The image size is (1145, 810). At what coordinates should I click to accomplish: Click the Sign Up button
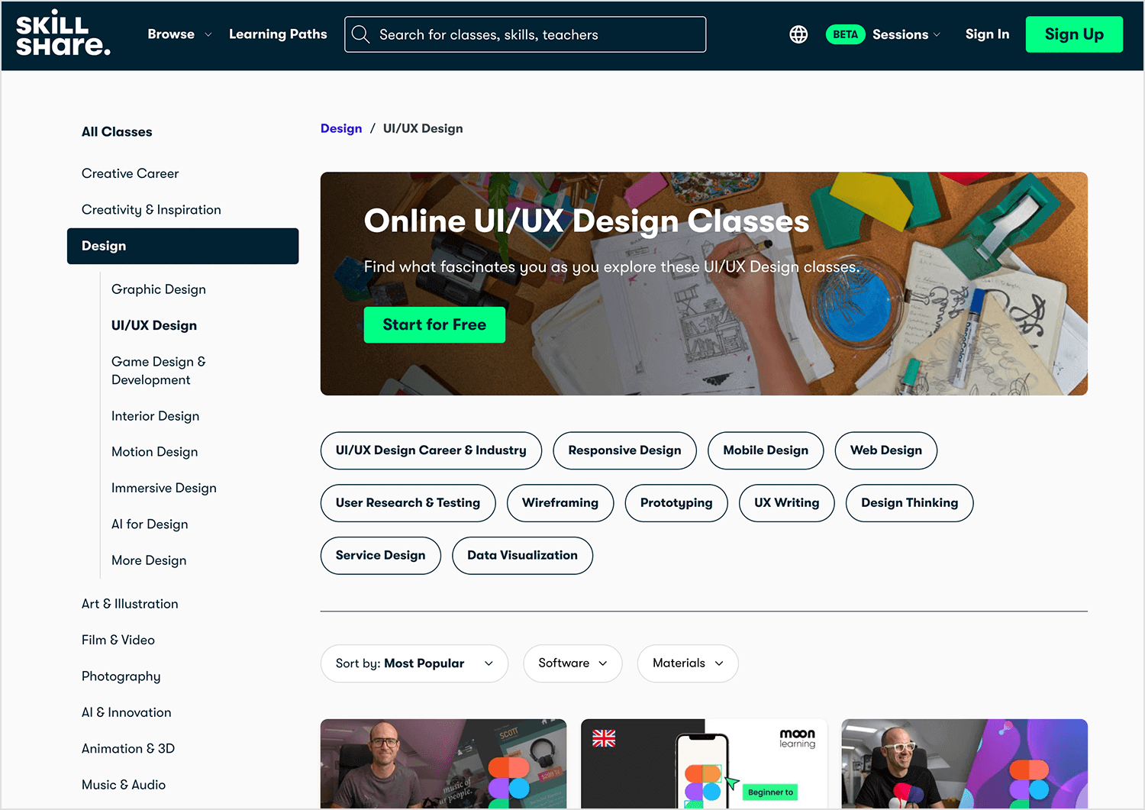[1074, 34]
